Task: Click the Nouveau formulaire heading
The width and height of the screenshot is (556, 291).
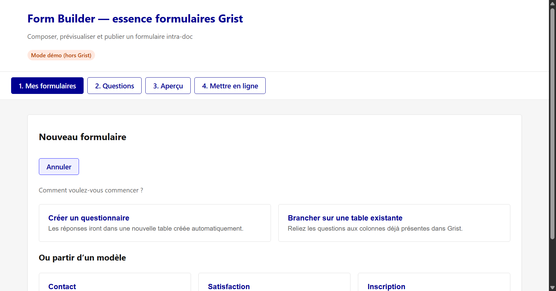Action: [83, 137]
